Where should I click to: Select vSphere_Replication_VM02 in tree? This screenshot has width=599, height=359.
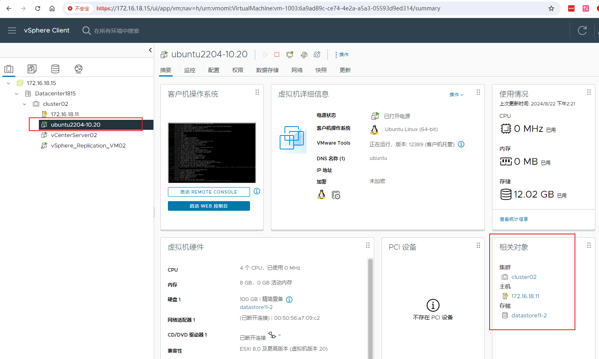88,145
